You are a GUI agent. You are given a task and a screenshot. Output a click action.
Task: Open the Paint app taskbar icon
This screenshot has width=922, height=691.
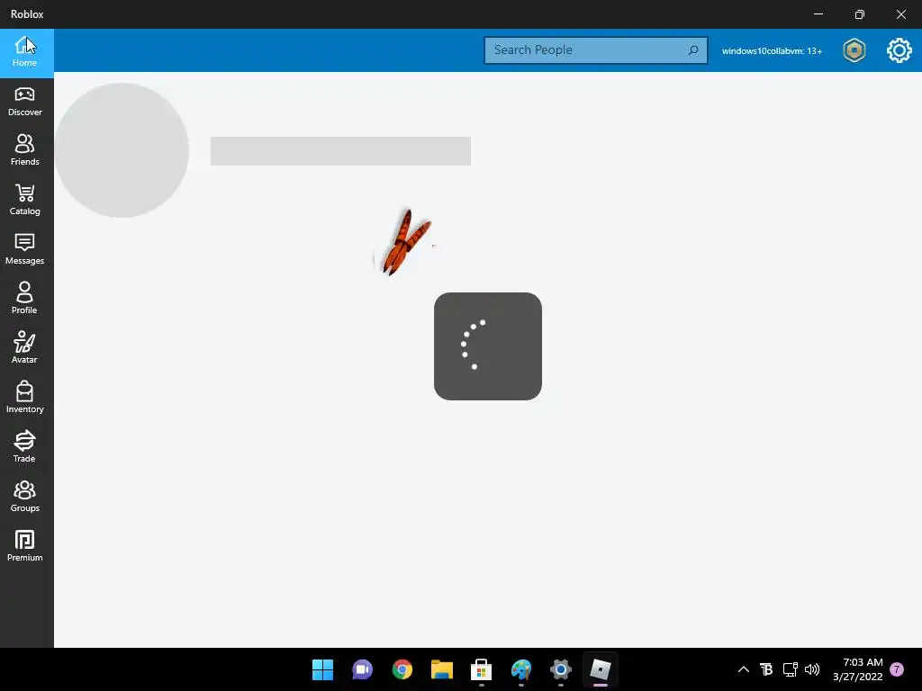[x=521, y=669]
